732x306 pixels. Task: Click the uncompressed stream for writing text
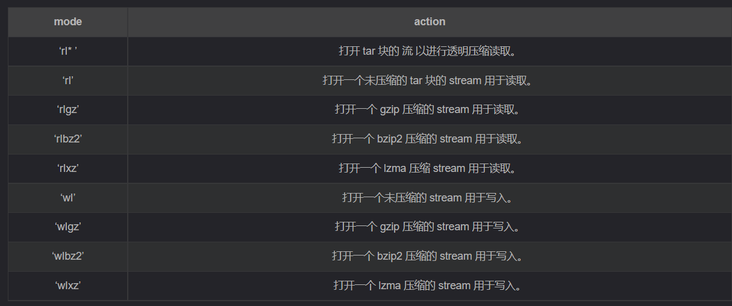coord(430,197)
